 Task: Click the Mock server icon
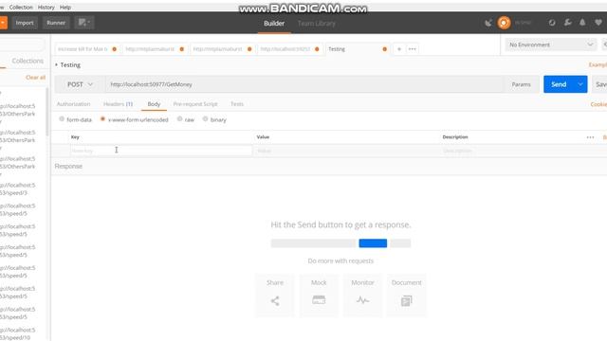319,299
